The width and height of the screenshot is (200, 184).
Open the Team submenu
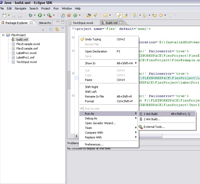coord(109,128)
